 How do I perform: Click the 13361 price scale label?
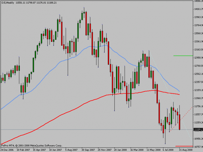pos(198,41)
